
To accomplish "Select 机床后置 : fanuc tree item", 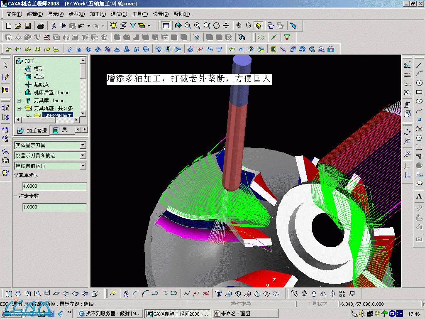I will [51, 93].
